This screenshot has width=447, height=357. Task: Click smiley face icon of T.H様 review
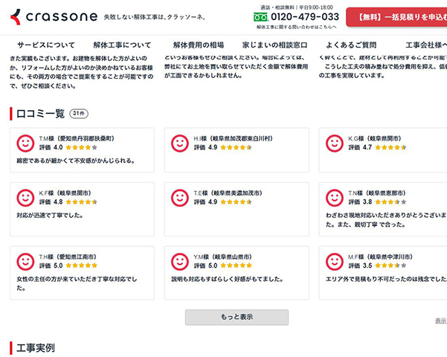(25, 262)
